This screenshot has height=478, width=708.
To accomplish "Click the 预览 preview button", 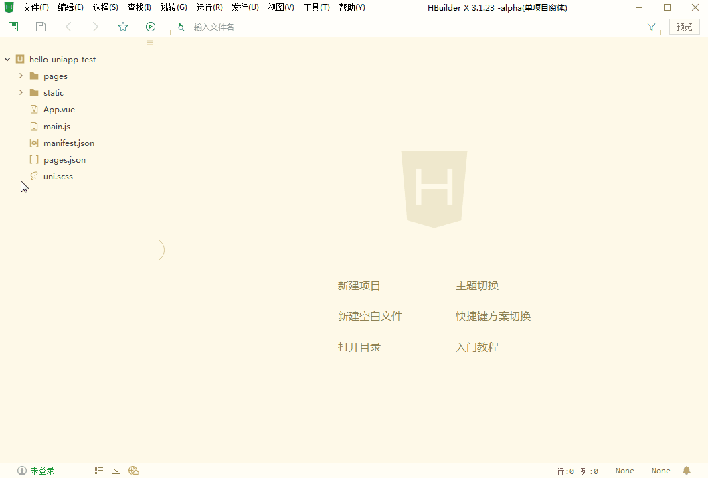I will pos(684,27).
